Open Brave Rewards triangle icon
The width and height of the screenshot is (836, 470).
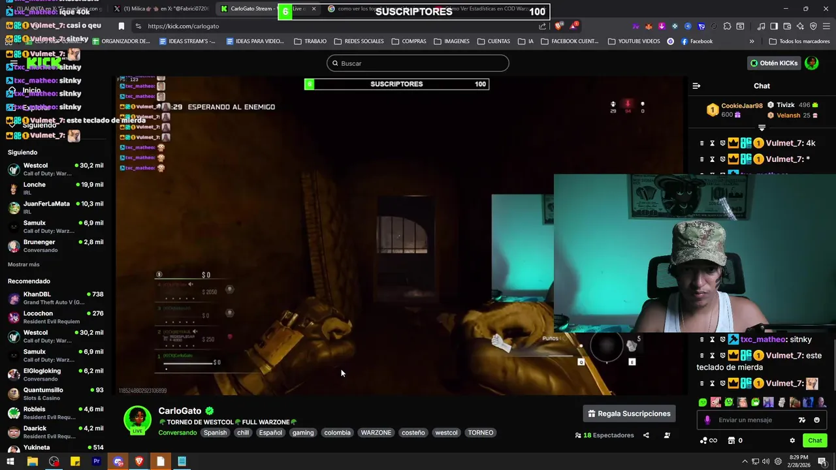click(x=573, y=26)
